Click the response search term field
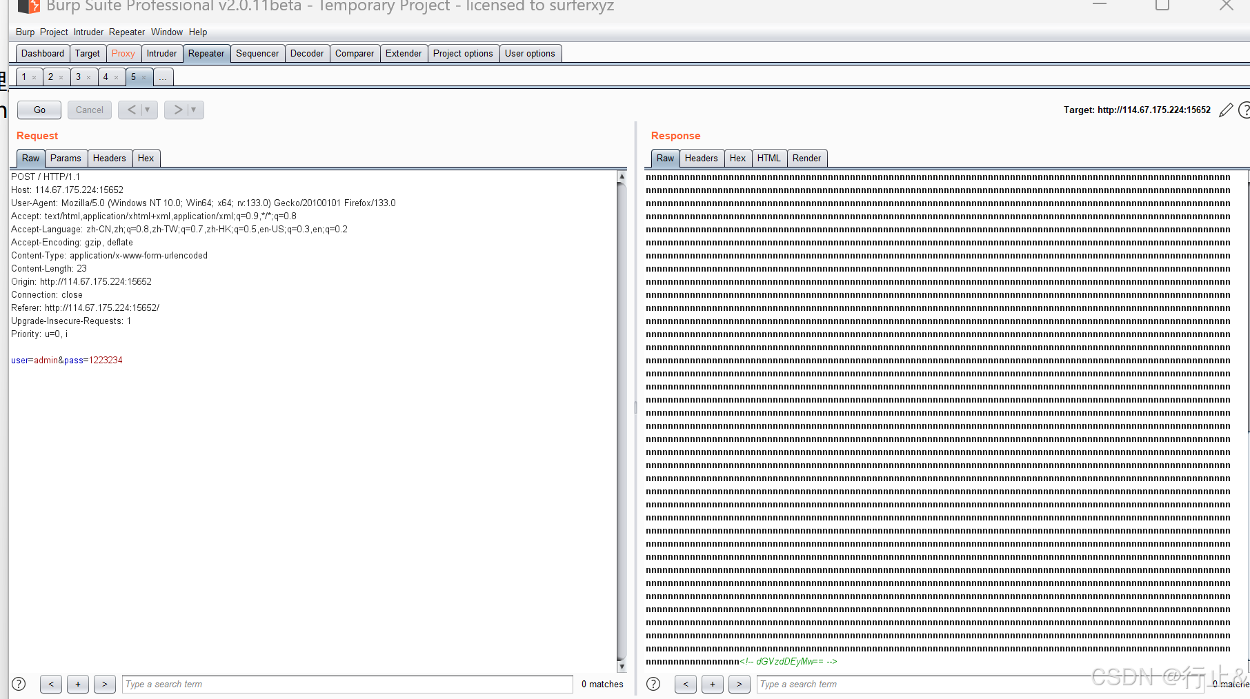The width and height of the screenshot is (1250, 699). [x=980, y=684]
